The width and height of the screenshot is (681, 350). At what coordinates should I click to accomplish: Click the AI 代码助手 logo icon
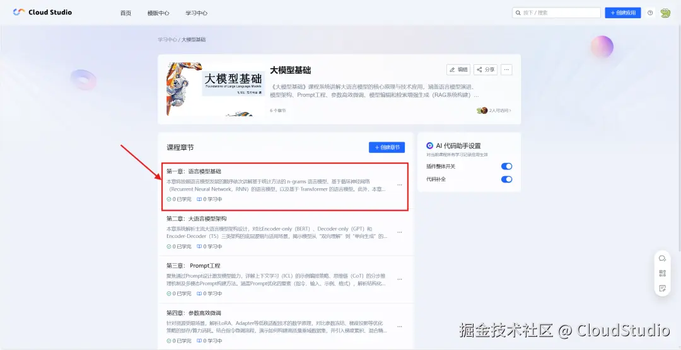coord(429,145)
